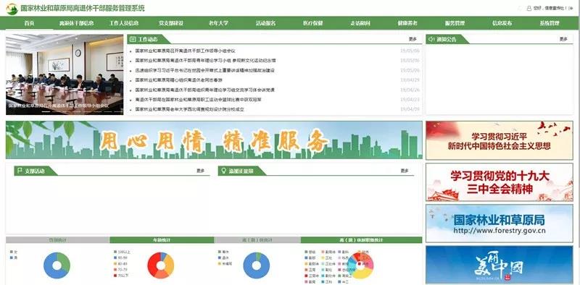Open the 服务管理 menu

click(455, 23)
